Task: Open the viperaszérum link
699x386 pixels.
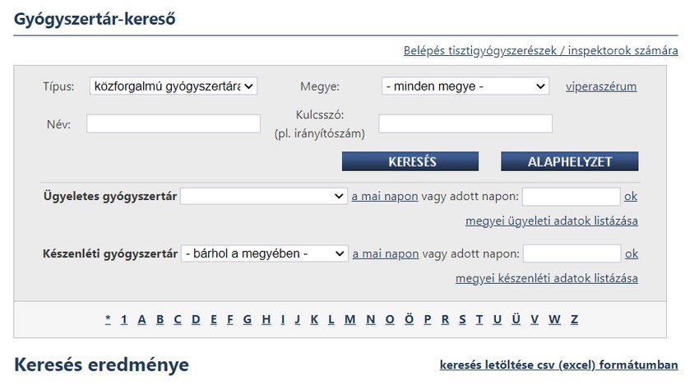Action: (x=601, y=86)
